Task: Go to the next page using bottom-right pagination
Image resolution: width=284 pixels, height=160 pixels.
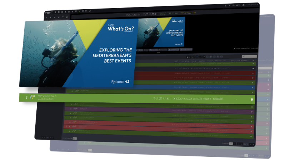Action: pyautogui.click(x=250, y=144)
